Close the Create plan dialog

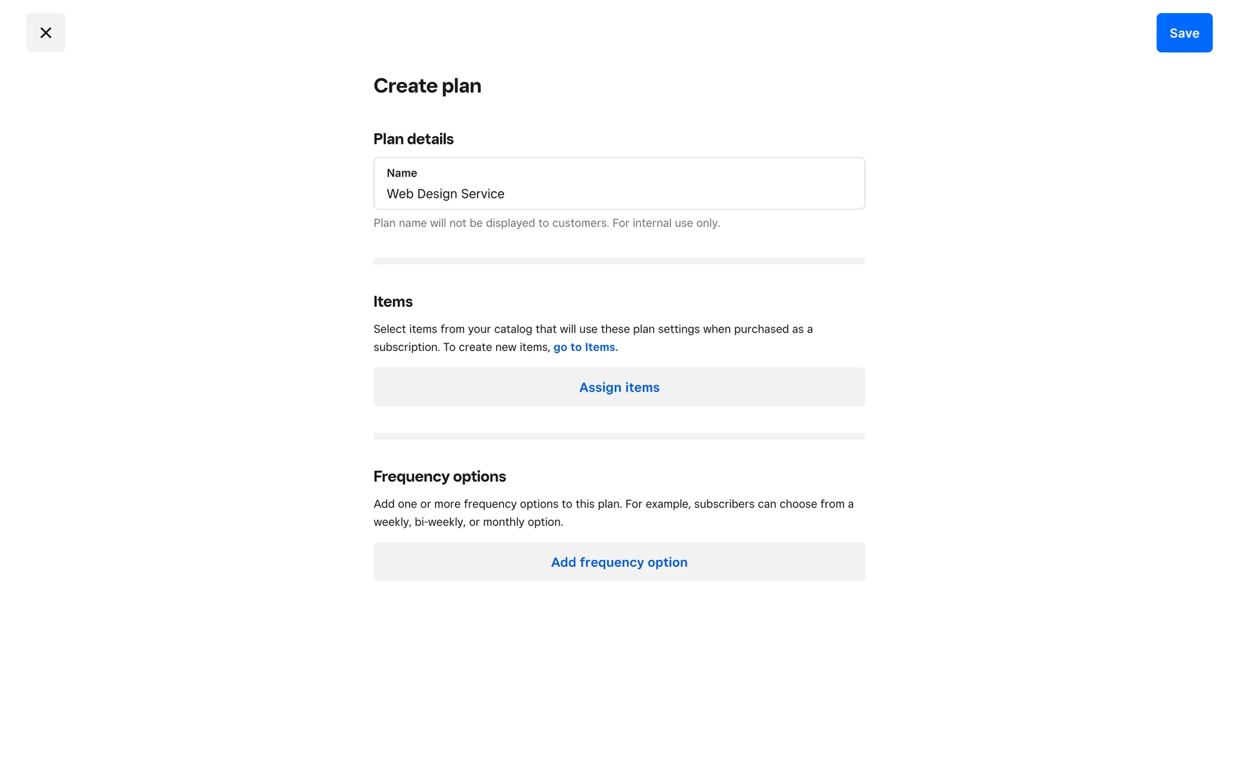(45, 33)
